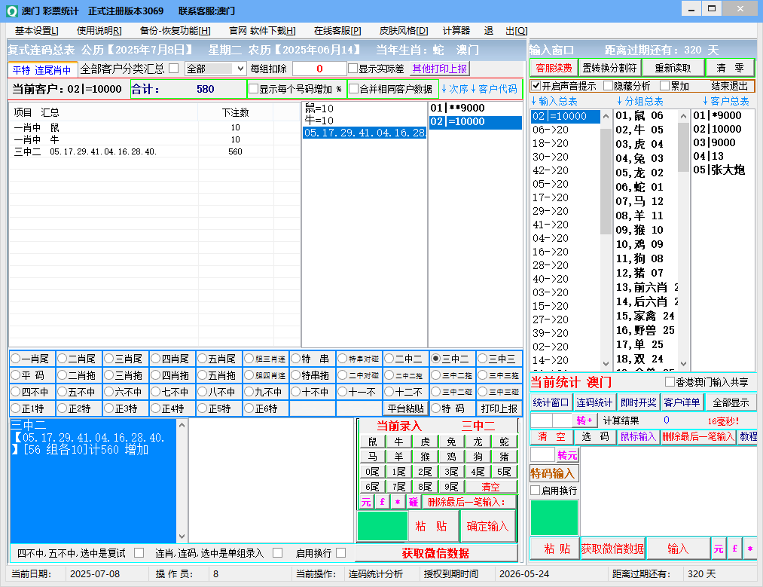Click the ↓输入总表 header link
The width and height of the screenshot is (763, 587).
click(554, 101)
